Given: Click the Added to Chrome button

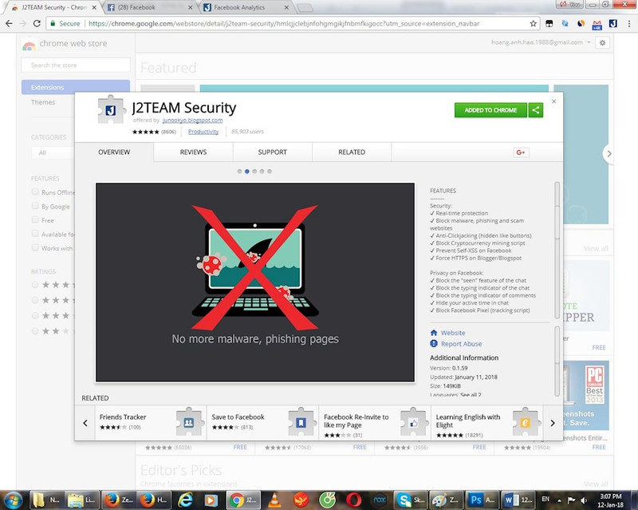Looking at the screenshot, I should click(x=490, y=112).
